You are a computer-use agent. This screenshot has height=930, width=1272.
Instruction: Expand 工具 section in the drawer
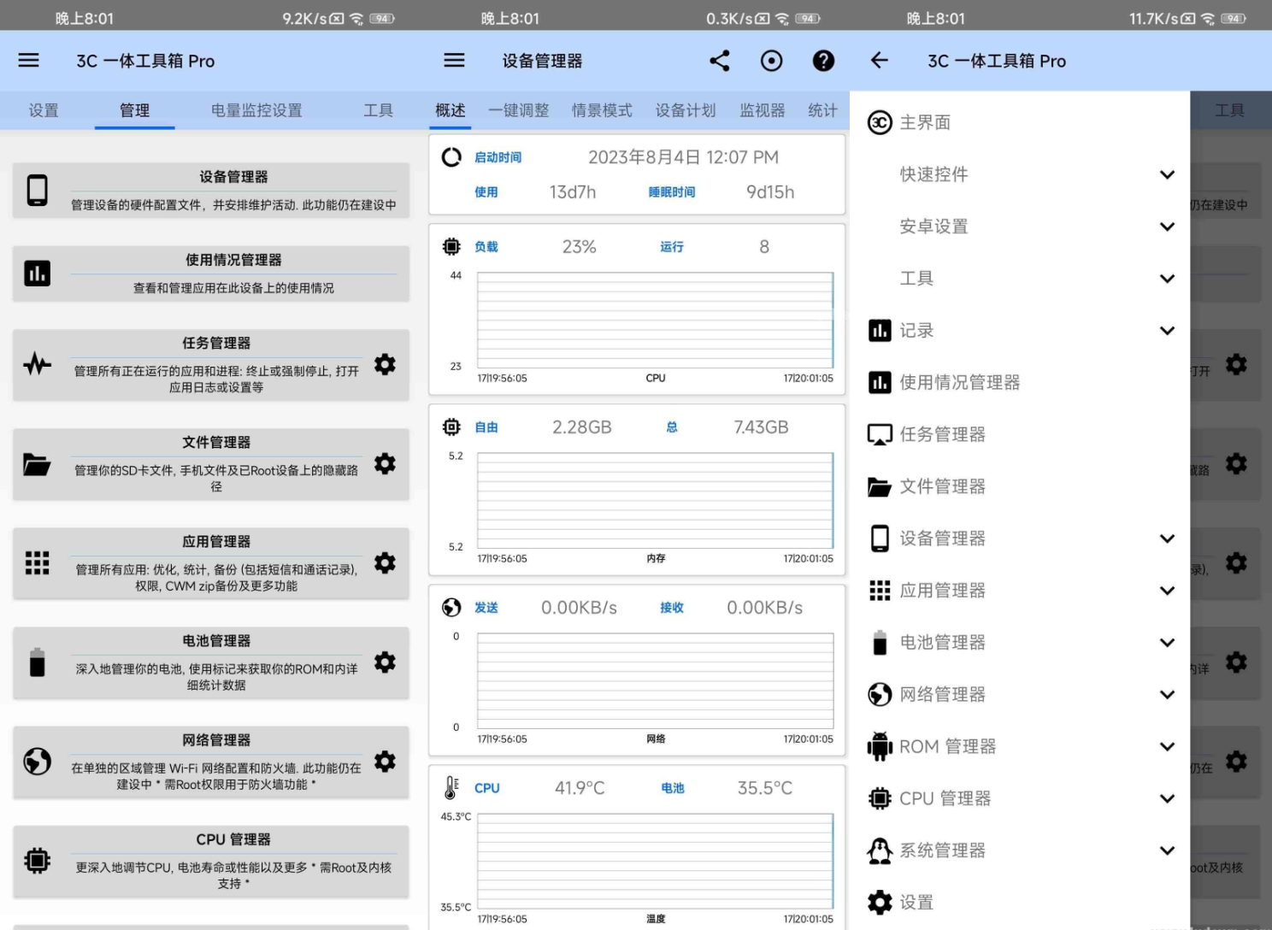click(1167, 279)
